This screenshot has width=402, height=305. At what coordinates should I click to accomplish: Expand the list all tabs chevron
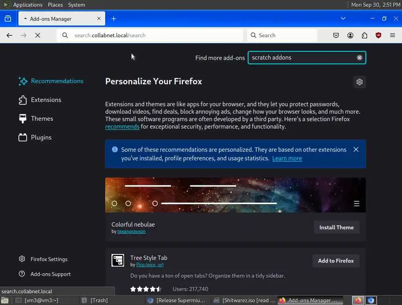[x=343, y=18]
